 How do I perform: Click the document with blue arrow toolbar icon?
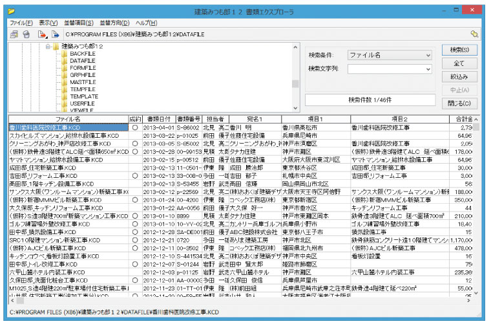pos(55,34)
